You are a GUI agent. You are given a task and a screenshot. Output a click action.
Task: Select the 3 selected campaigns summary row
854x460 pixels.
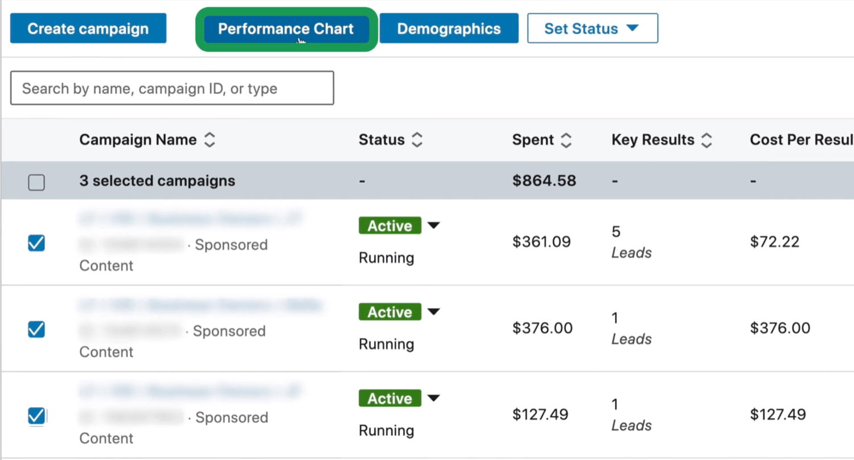(157, 181)
